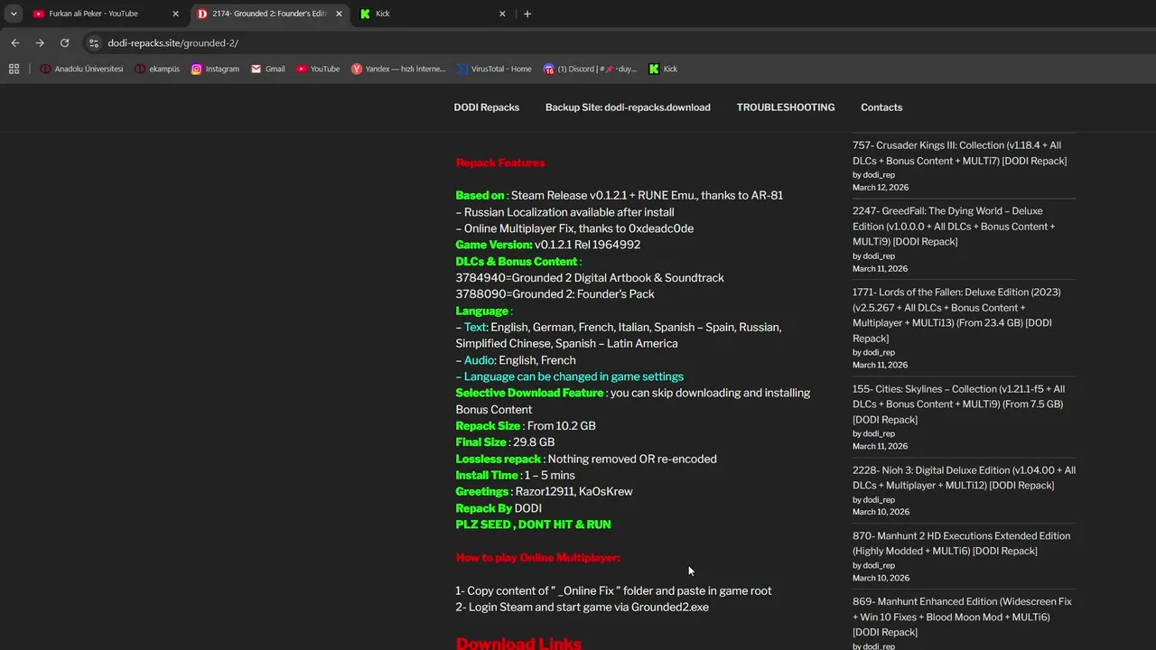The width and height of the screenshot is (1156, 650).
Task: Switch to Furkan ali Peker YouTube tab
Action: [95, 14]
